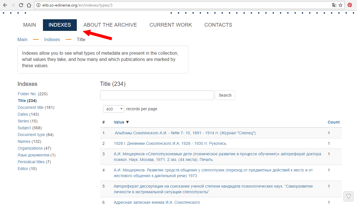Click the site info icon in address bar
Image resolution: width=357 pixels, height=206 pixels.
(x=39, y=5)
